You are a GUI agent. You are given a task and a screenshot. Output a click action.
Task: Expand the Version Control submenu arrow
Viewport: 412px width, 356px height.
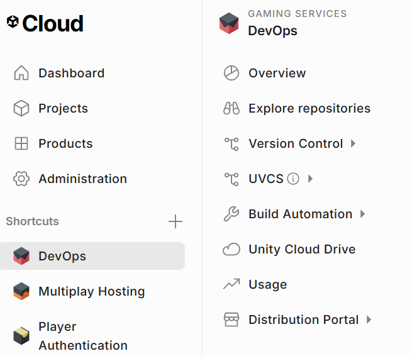pyautogui.click(x=354, y=143)
